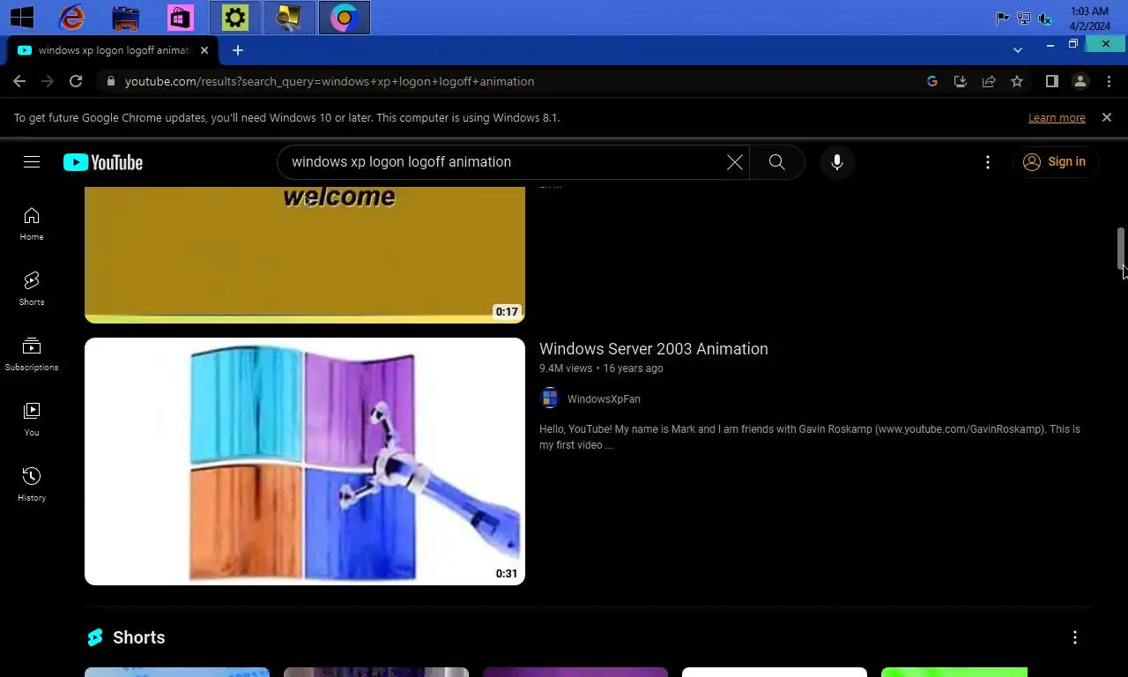Open the Windows Start button
Image resolution: width=1128 pixels, height=677 pixels.
(x=21, y=17)
